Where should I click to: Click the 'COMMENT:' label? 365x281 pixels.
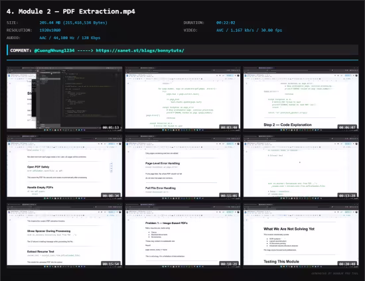click(x=21, y=50)
